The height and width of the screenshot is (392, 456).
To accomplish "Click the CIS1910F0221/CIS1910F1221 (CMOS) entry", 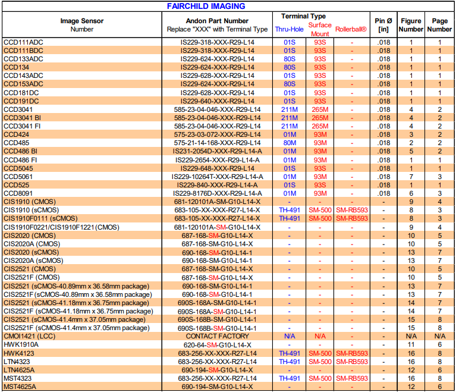I will (x=61, y=227).
